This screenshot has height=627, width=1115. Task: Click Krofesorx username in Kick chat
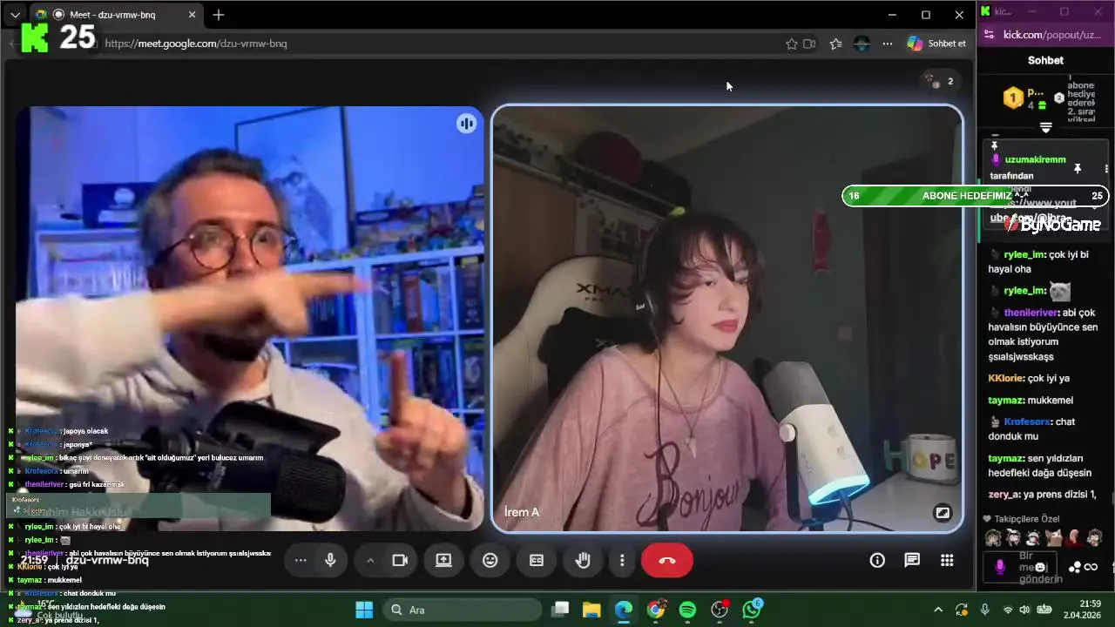(1027, 421)
